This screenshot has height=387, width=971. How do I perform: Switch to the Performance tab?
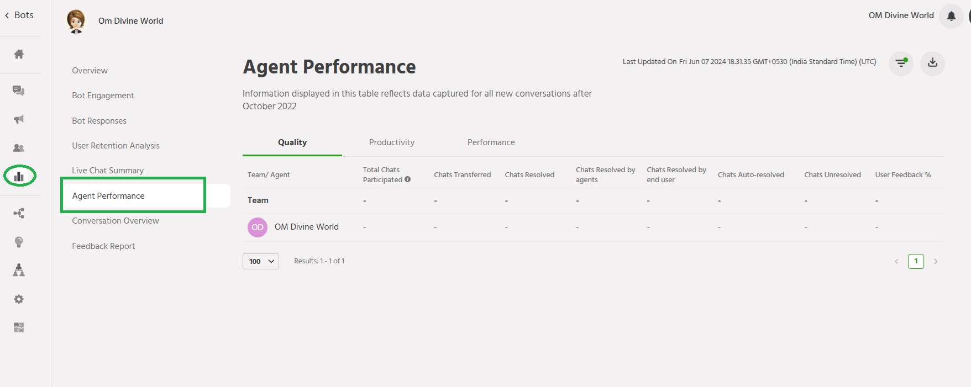[491, 142]
